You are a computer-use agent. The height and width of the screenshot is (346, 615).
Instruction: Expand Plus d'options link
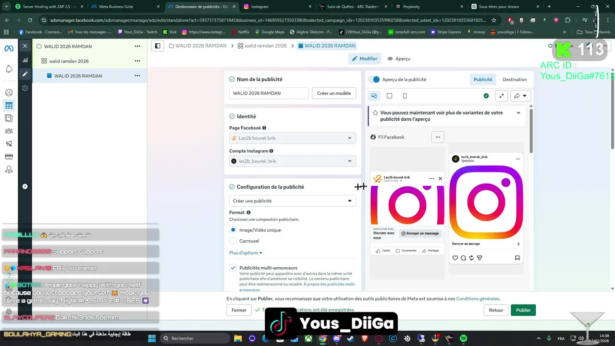[246, 253]
